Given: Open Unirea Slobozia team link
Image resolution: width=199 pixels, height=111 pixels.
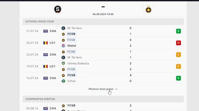Looking at the screenshot, I should click(x=78, y=64).
